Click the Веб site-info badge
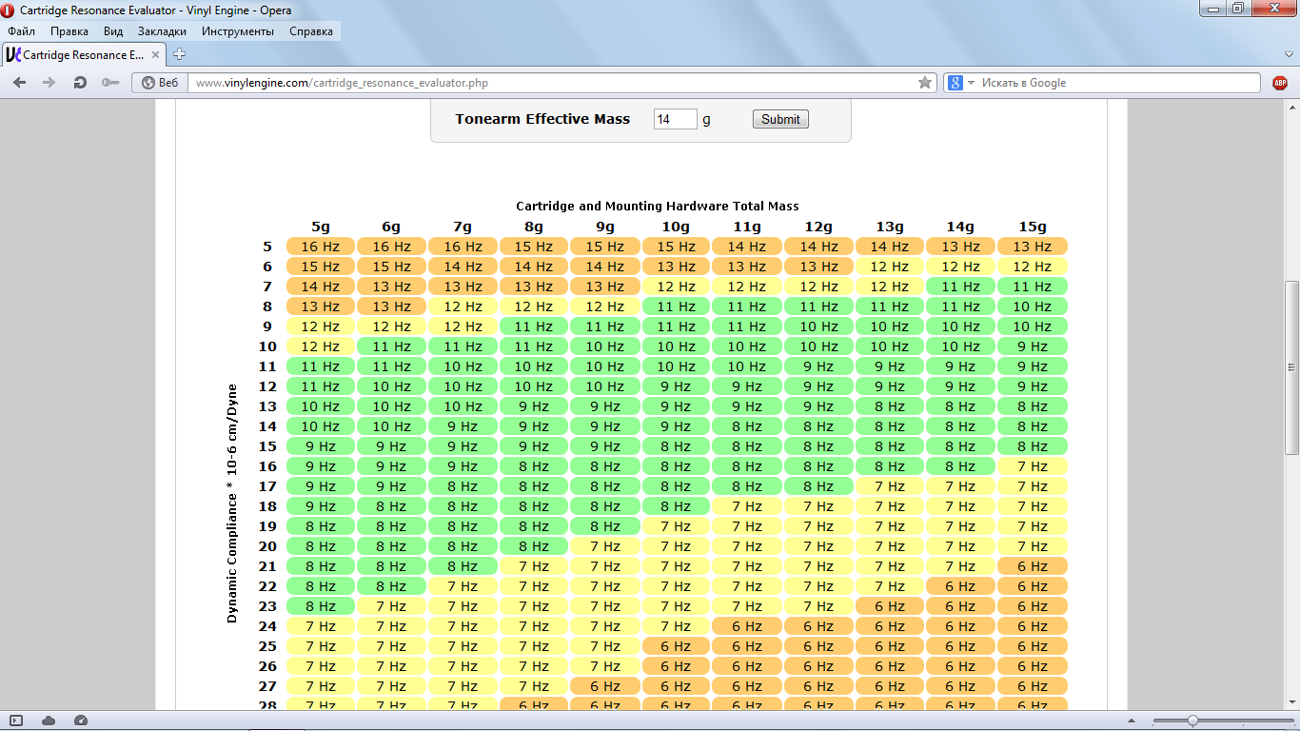Screen dimensions: 1300x731 point(160,83)
